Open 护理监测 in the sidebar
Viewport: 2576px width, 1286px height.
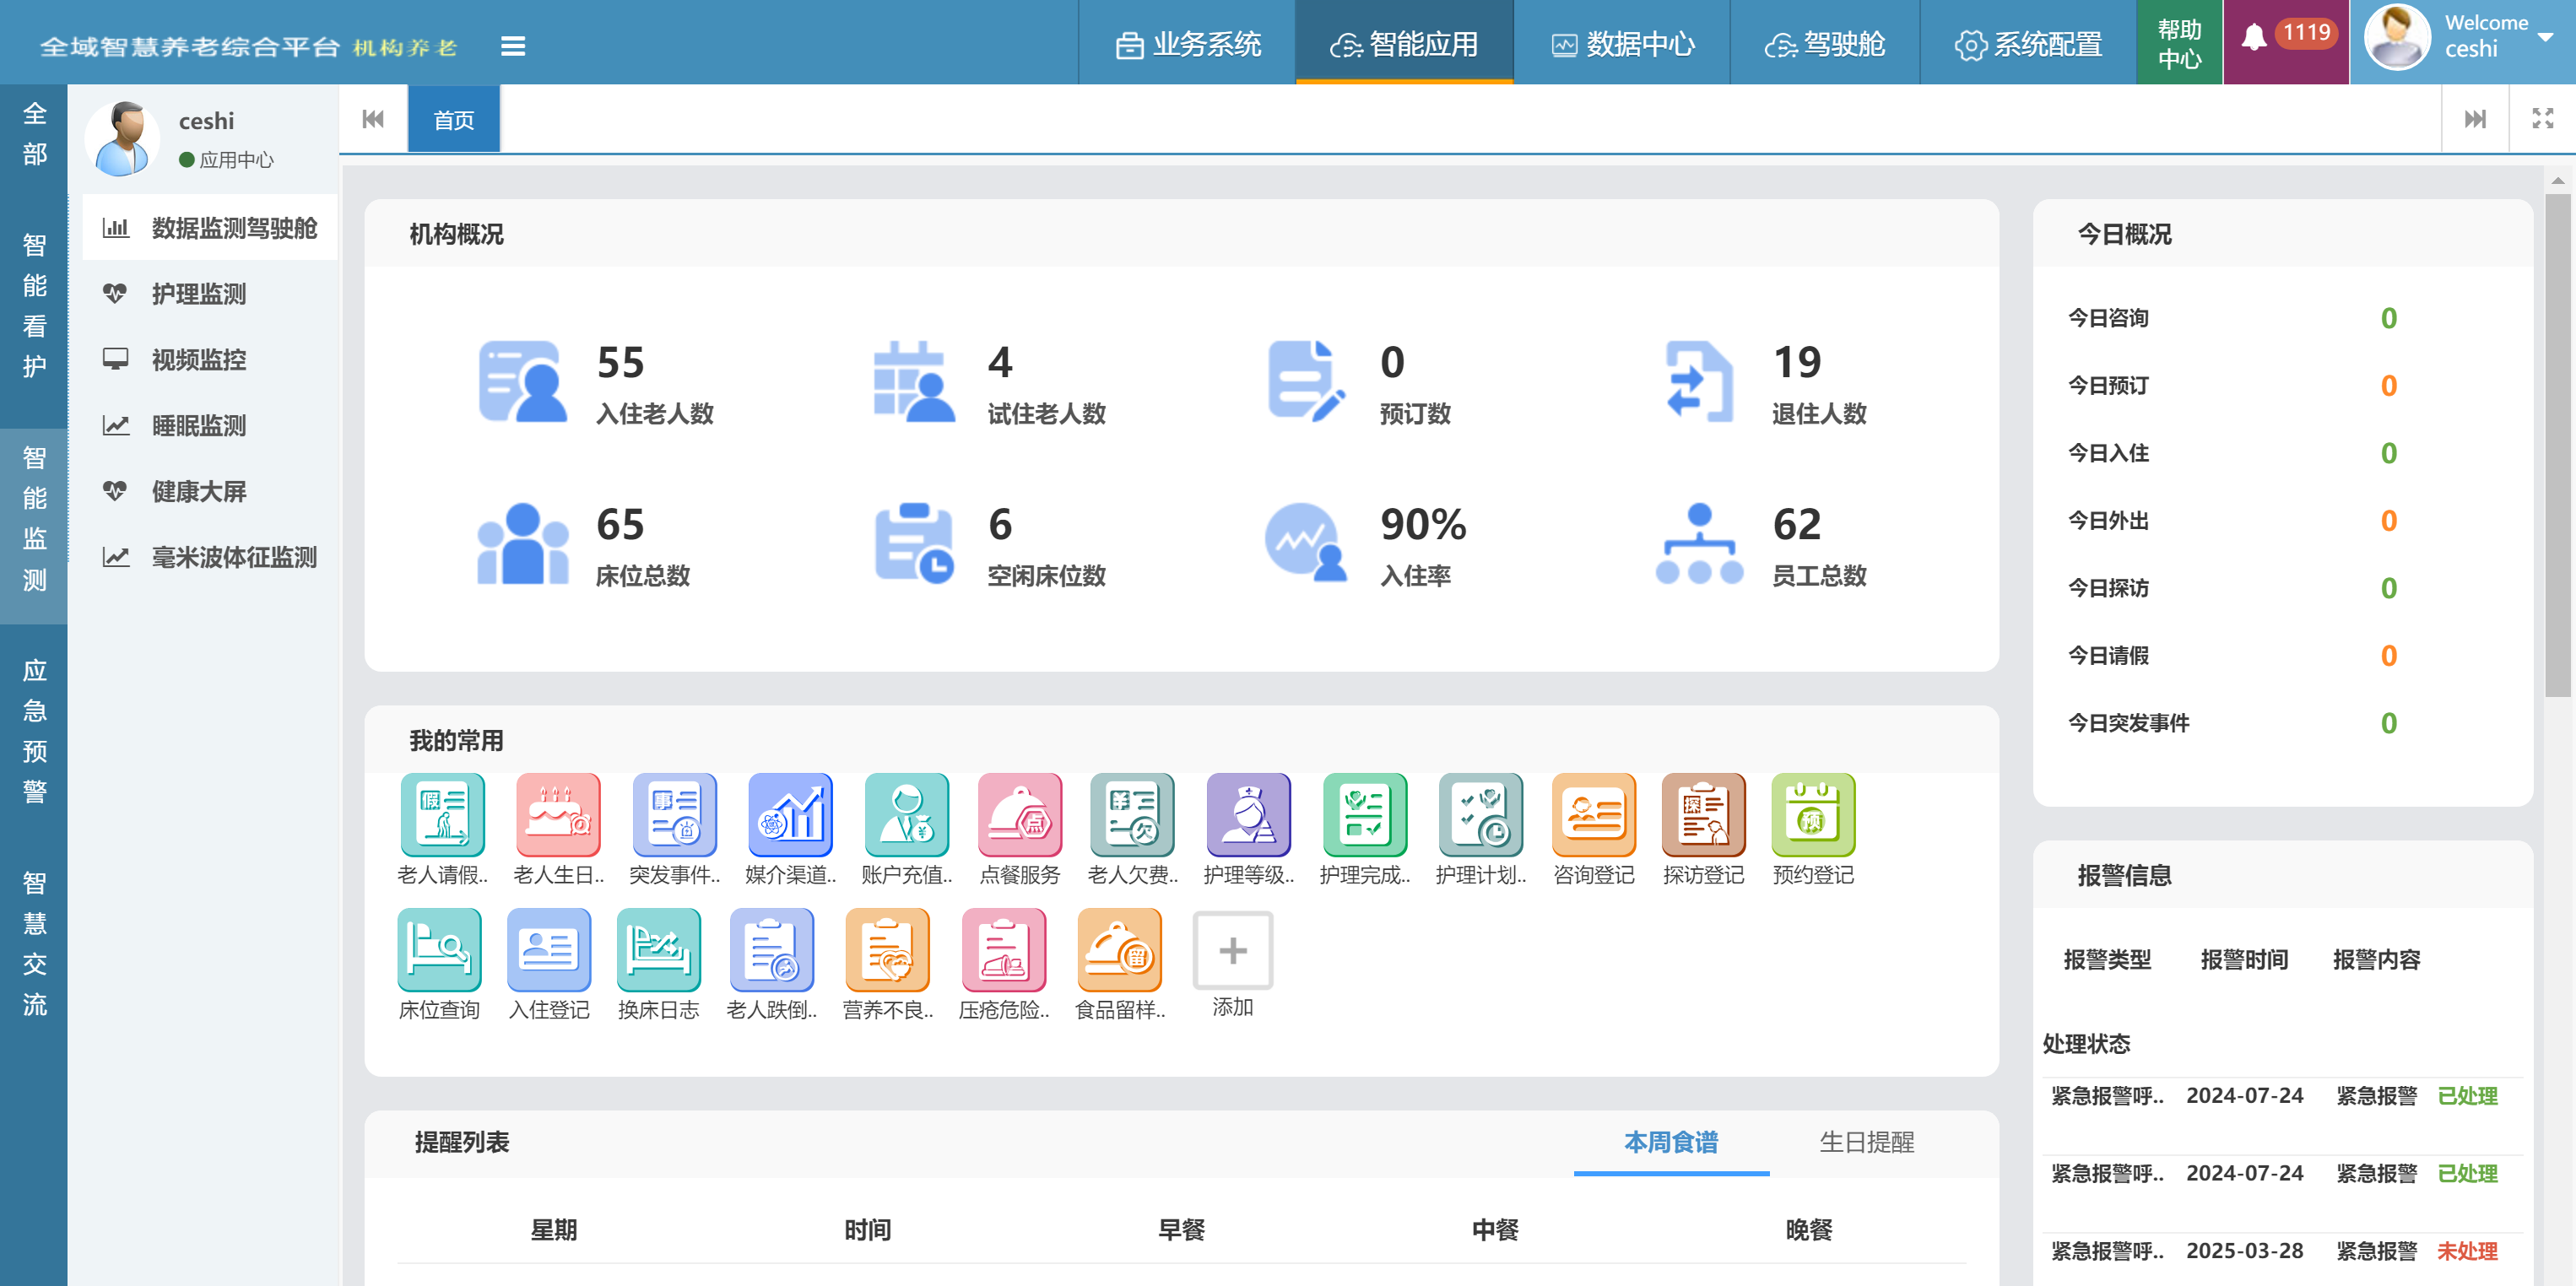(210, 294)
